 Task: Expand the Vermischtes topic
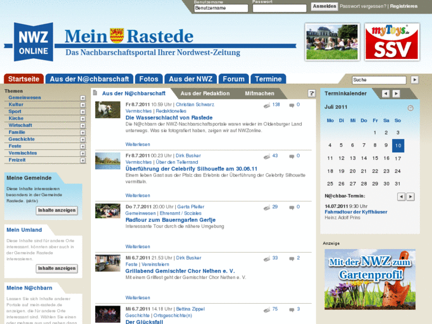coord(83,153)
